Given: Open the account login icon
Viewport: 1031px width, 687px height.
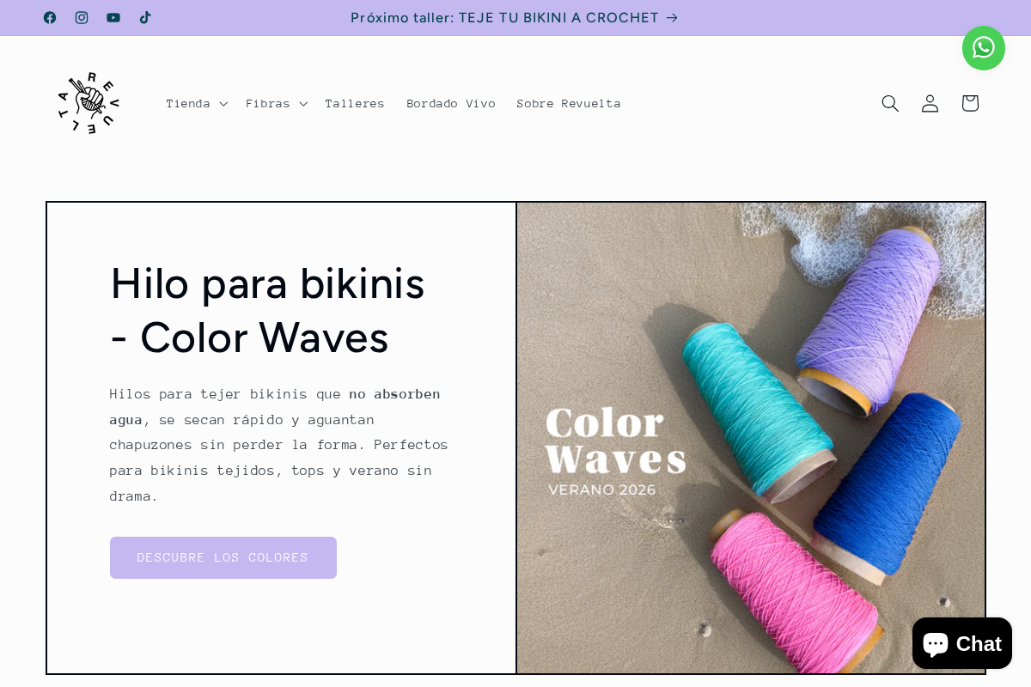Looking at the screenshot, I should click(930, 103).
